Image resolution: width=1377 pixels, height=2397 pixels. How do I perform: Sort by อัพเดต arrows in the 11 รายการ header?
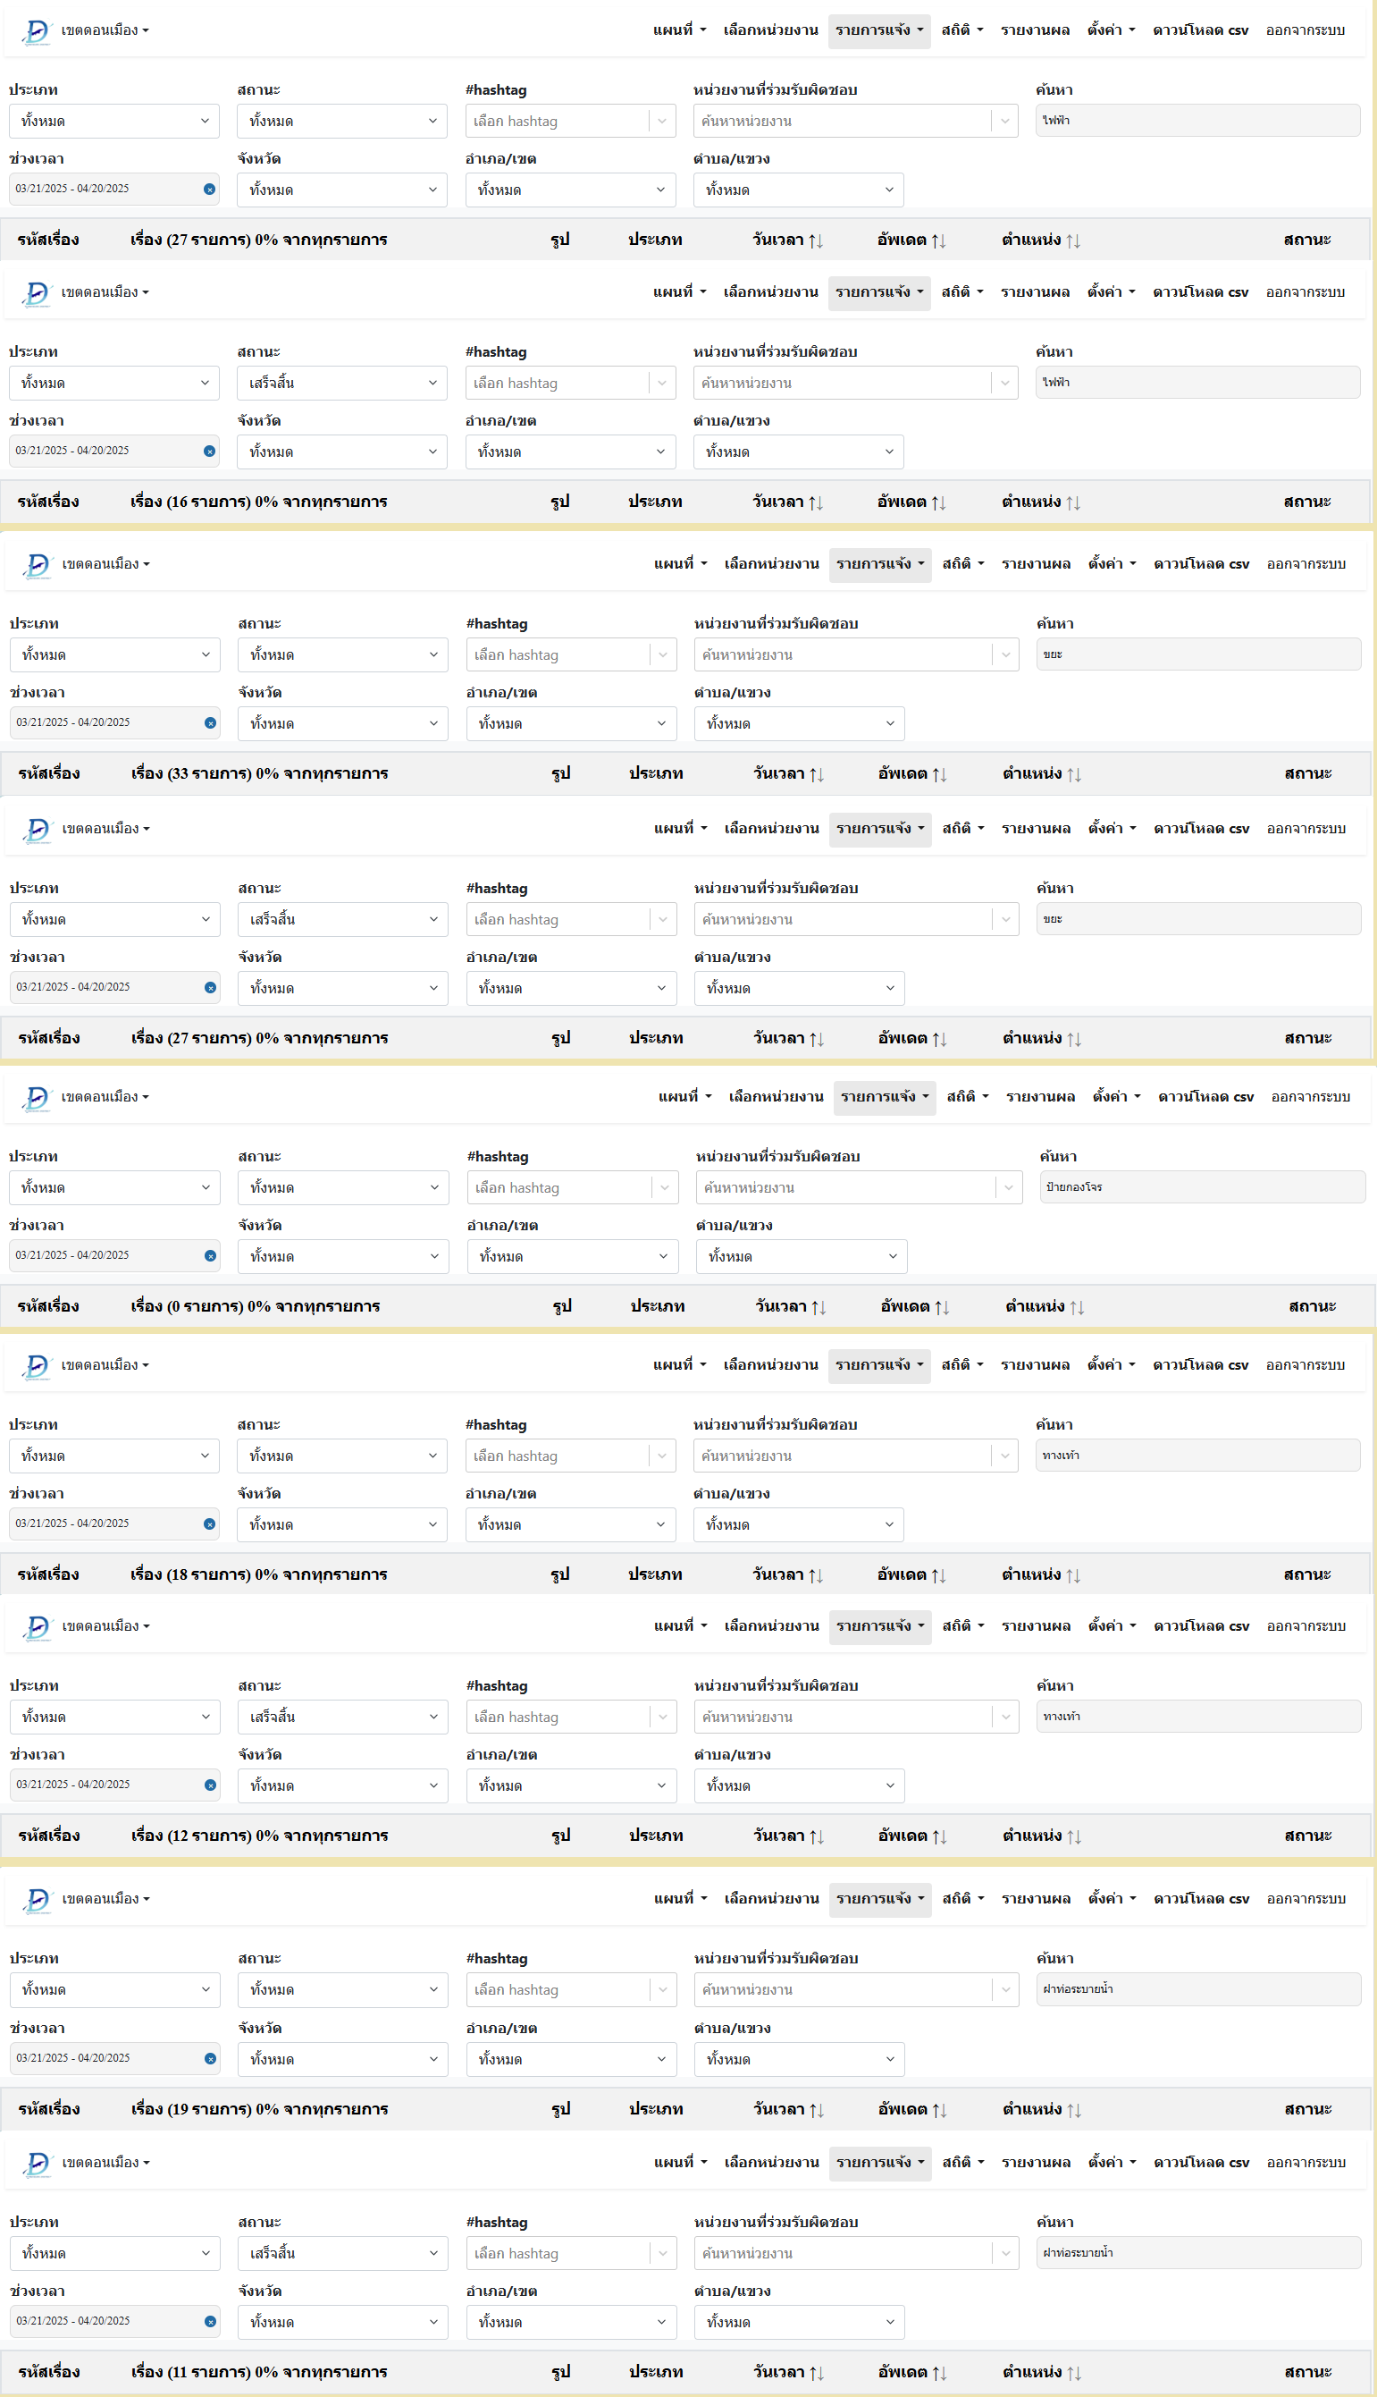coord(939,2372)
